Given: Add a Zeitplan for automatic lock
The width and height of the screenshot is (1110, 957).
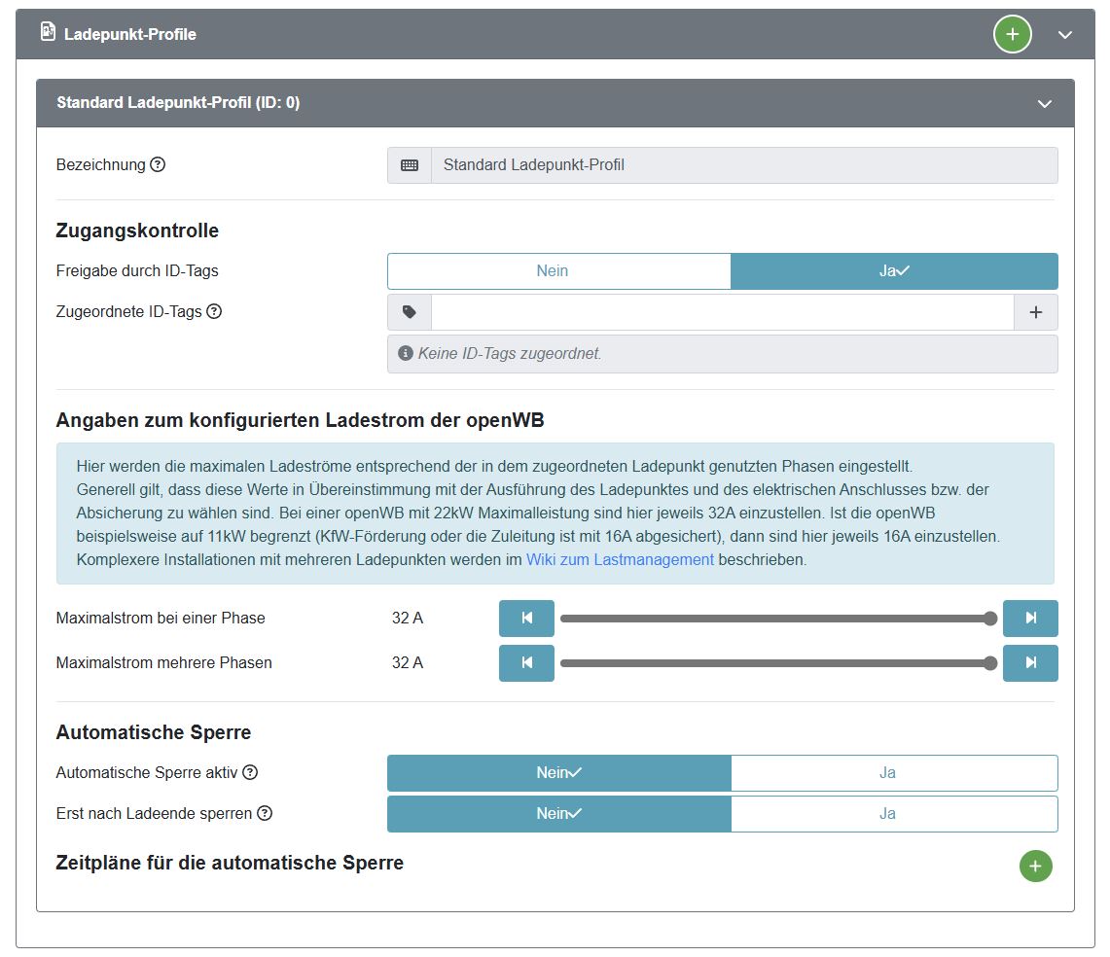Looking at the screenshot, I should (1035, 866).
